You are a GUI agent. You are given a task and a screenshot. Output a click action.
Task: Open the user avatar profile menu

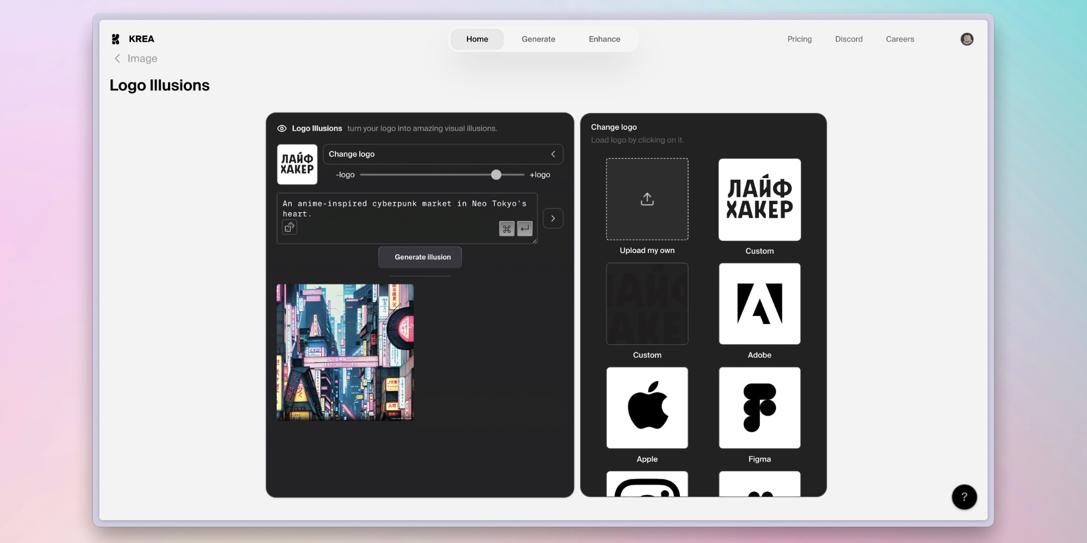[x=967, y=39]
